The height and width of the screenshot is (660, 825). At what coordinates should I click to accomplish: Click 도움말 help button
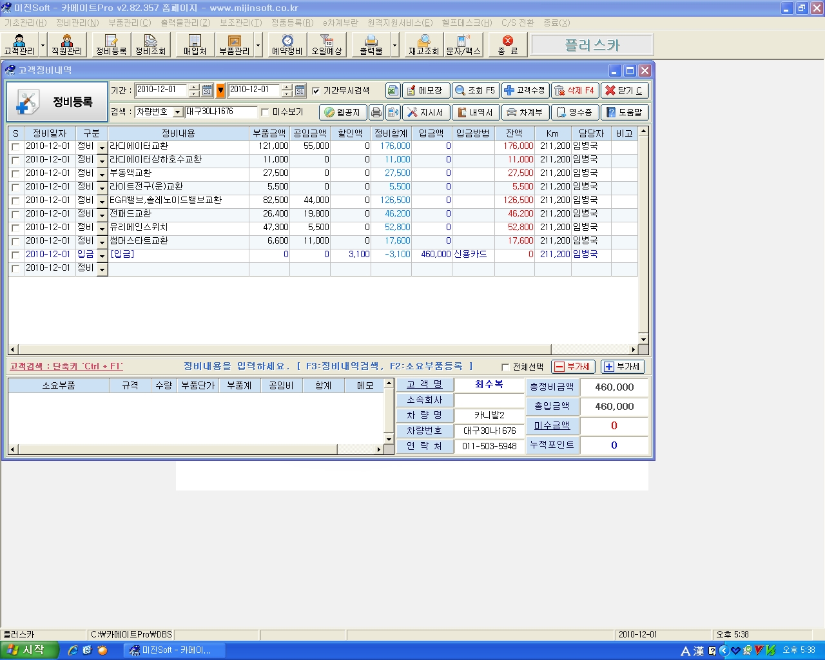coord(625,112)
